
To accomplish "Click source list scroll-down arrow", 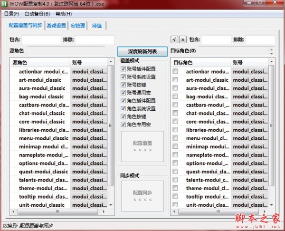I will click(x=111, y=205).
